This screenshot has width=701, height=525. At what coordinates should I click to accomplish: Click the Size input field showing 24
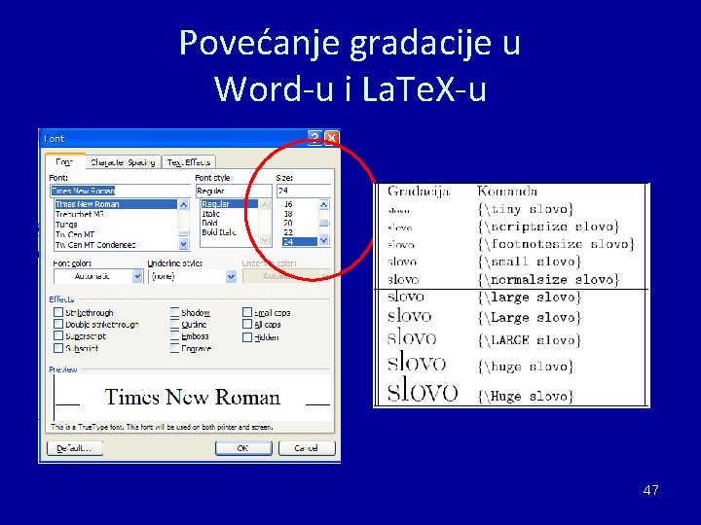pyautogui.click(x=304, y=191)
